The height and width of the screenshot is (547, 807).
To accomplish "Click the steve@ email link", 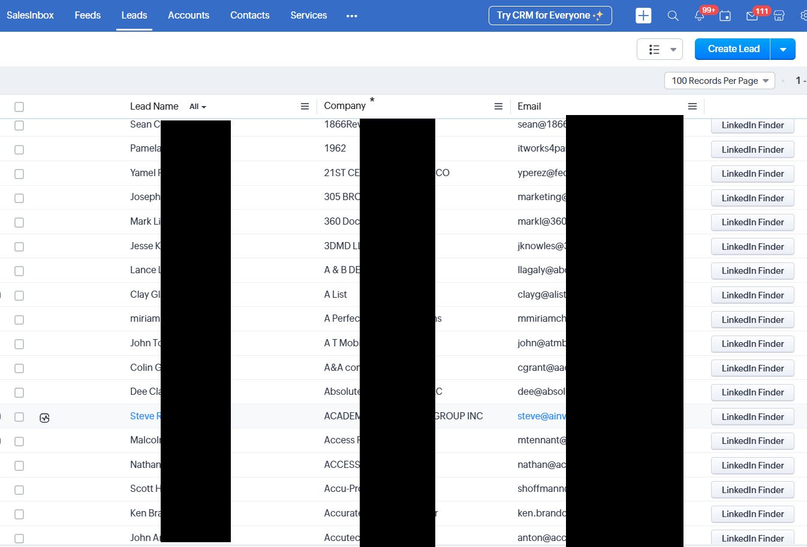I will (x=541, y=416).
